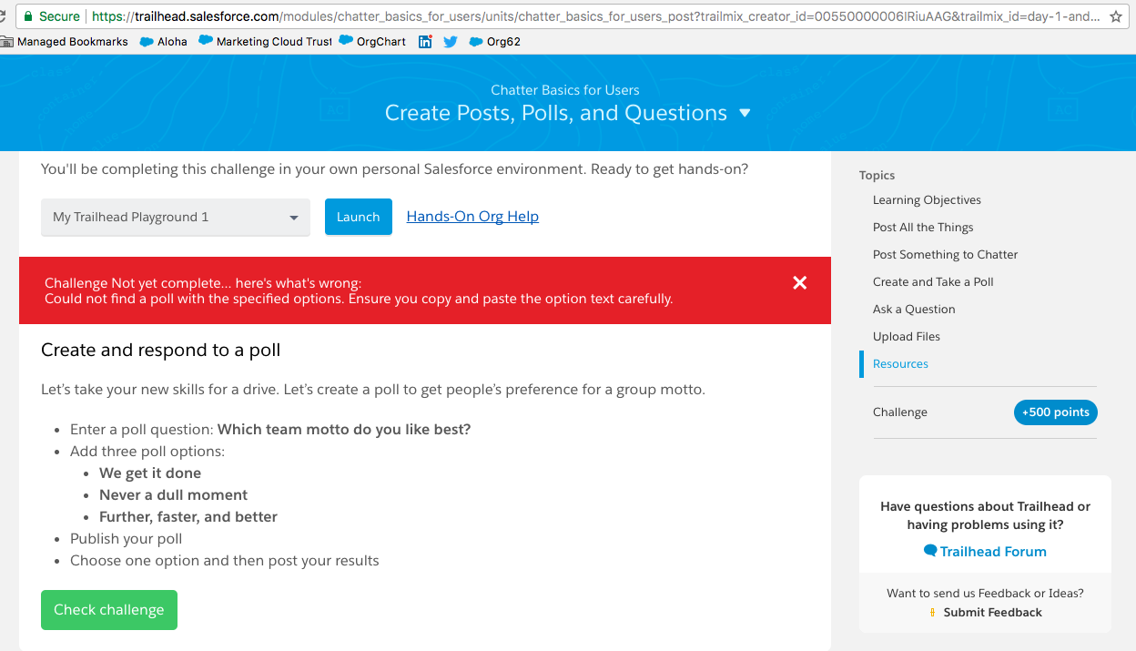
Task: Select the Resources topic in sidebar
Action: click(x=900, y=364)
